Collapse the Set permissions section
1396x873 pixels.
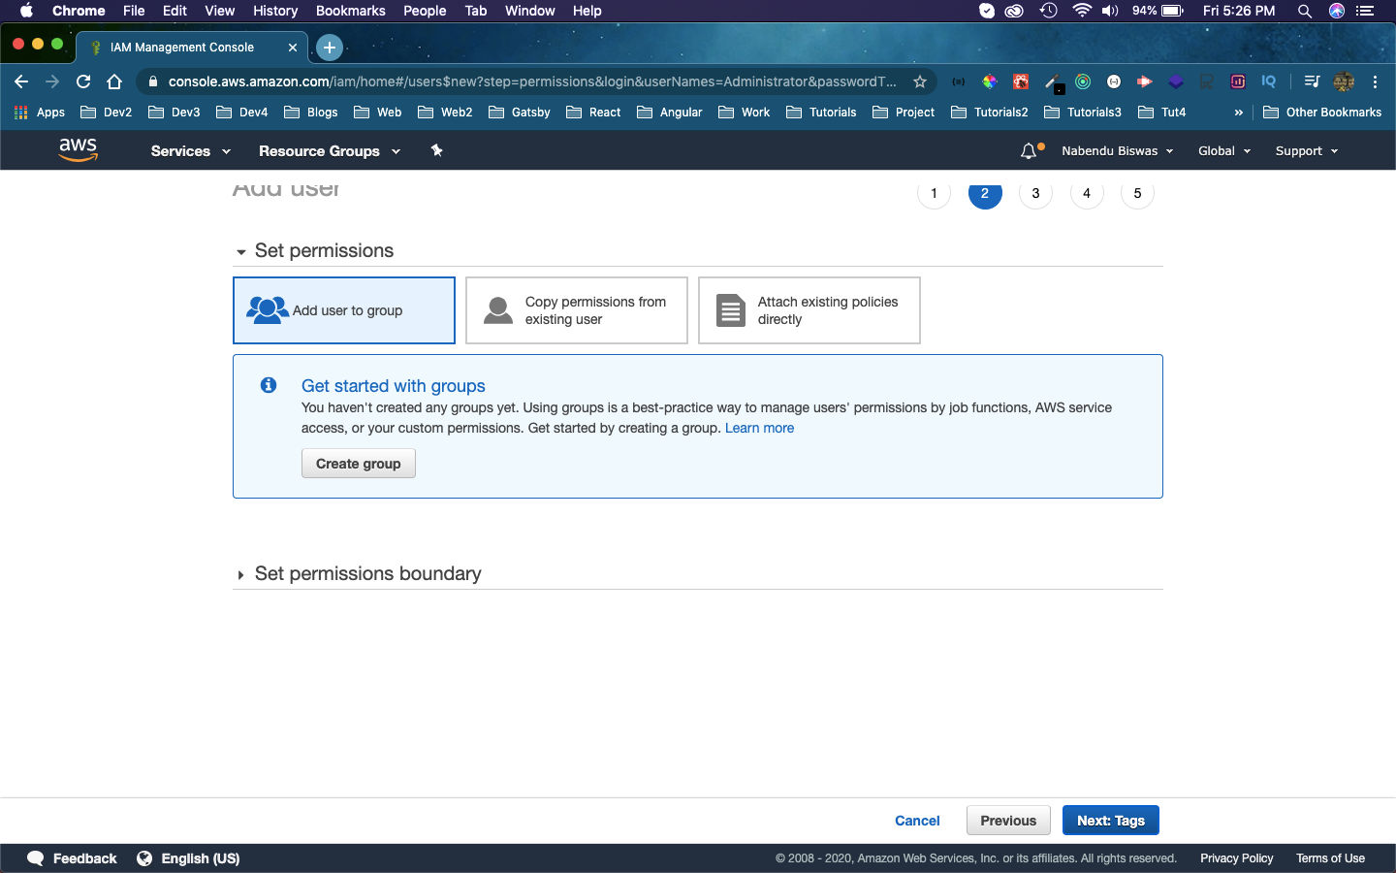[x=240, y=252]
